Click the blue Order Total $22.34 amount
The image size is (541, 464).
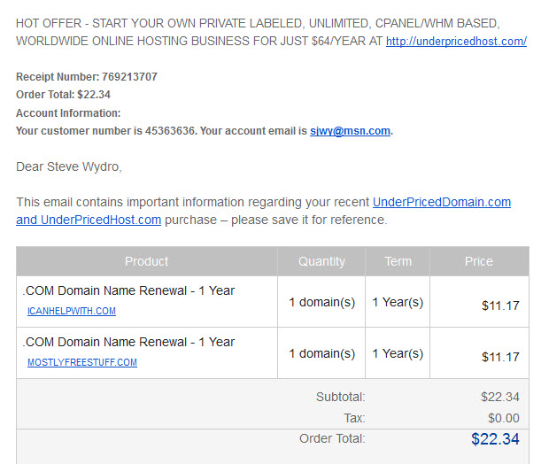click(x=495, y=439)
